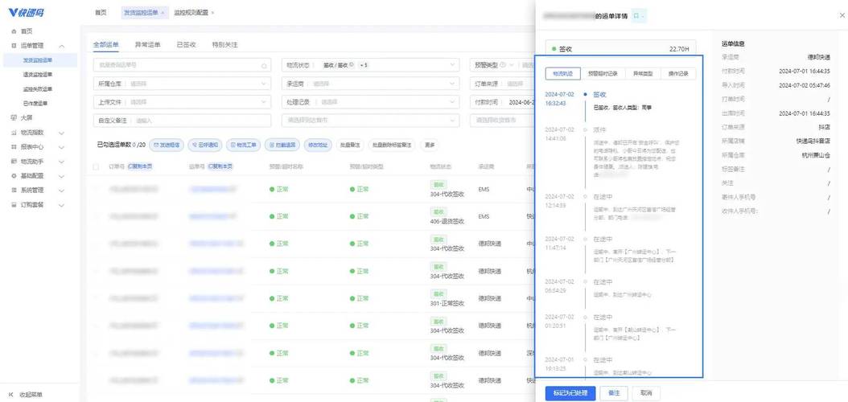
Task: Click the 系统管理 sidebar icon
Action: pyautogui.click(x=14, y=191)
